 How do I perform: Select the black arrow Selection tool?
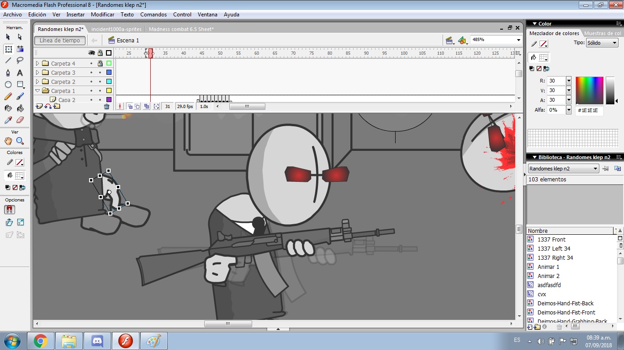pyautogui.click(x=8, y=37)
